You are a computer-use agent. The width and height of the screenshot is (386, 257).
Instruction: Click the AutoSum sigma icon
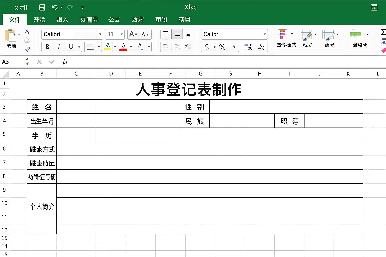(x=383, y=32)
